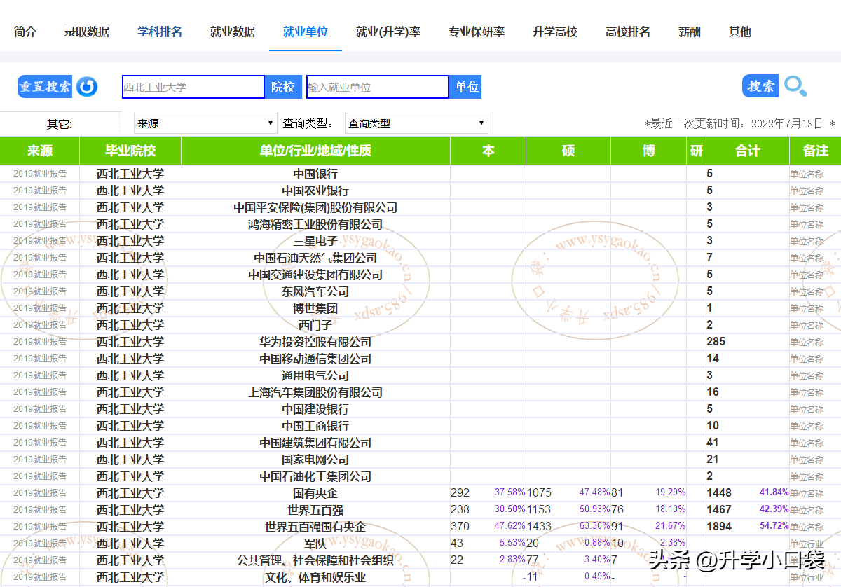Click the 搜索 search button
This screenshot has height=587, width=841.
[760, 86]
